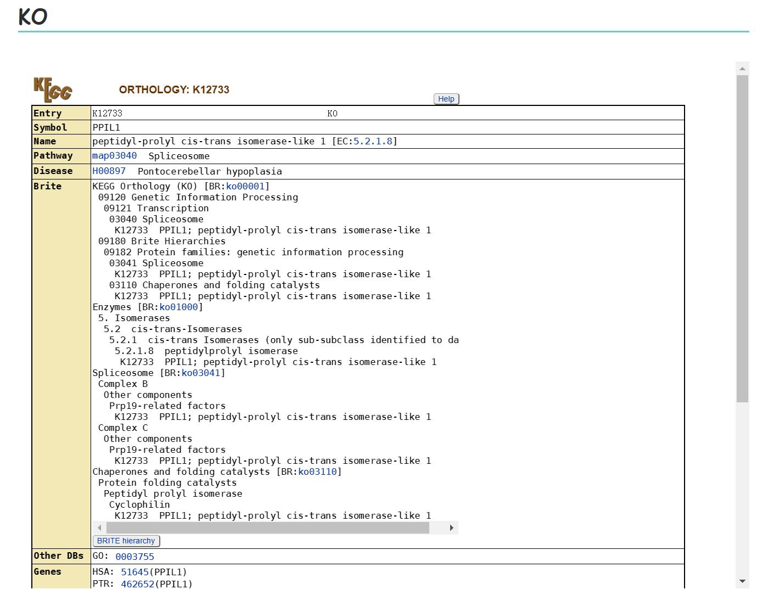Screen dimensions: 768x595
Task: Select the Symbol value PPIL1
Action: [x=106, y=127]
